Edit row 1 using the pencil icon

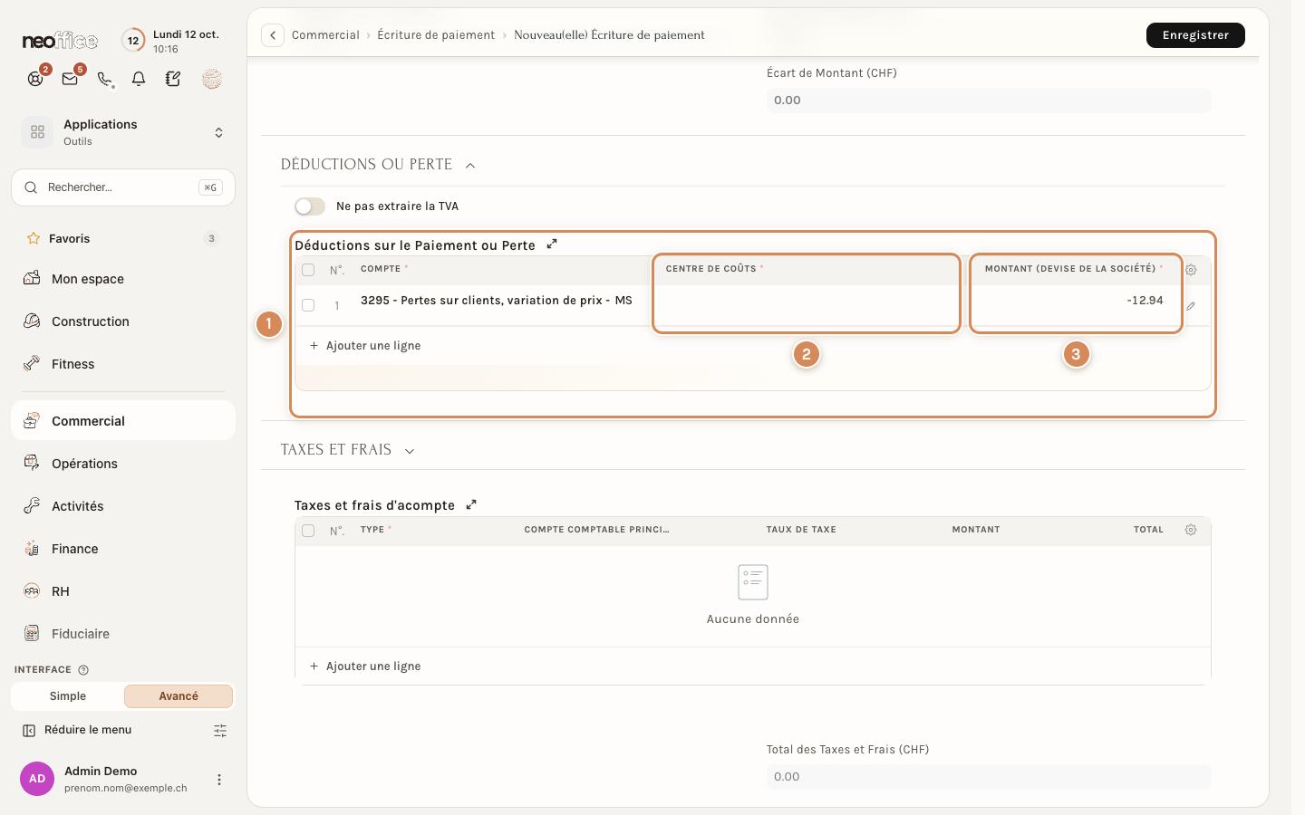coord(1191,306)
